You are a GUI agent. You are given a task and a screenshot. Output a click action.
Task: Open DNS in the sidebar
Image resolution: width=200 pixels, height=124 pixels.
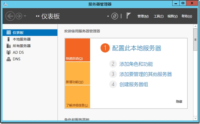tap(30, 59)
